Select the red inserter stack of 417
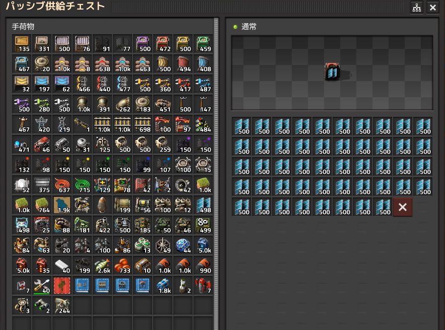 (x=183, y=84)
